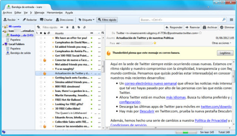Sort by starred column header
The width and height of the screenshot is (237, 136).
(x=41, y=33)
